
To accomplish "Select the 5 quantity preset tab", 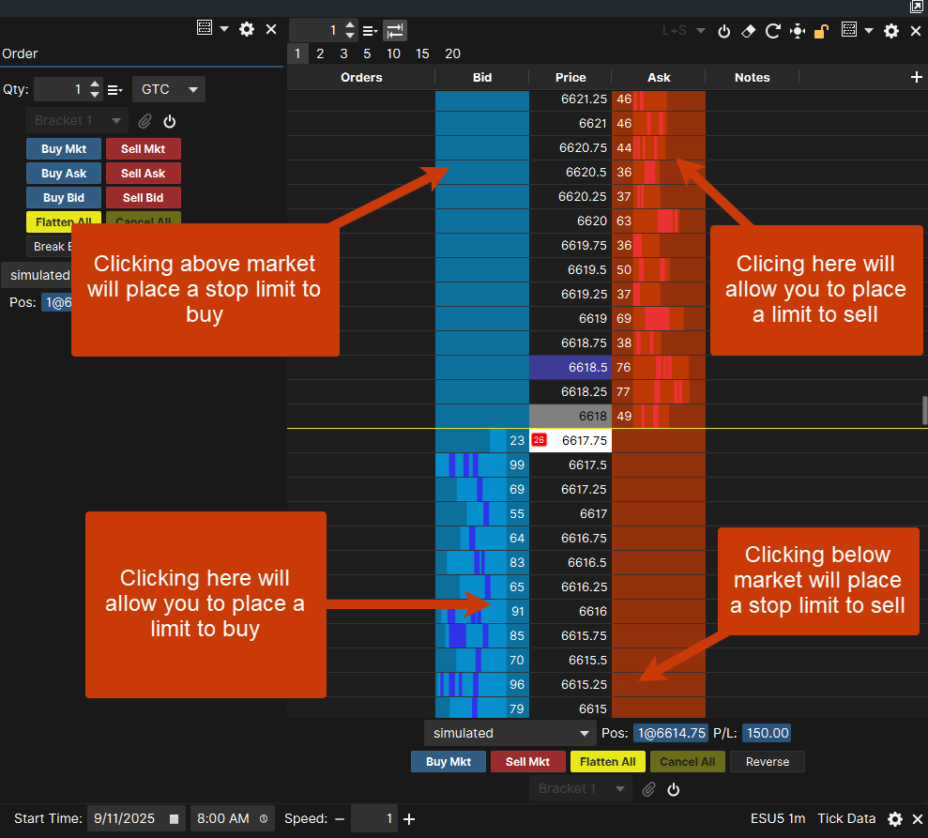I will pyautogui.click(x=367, y=53).
